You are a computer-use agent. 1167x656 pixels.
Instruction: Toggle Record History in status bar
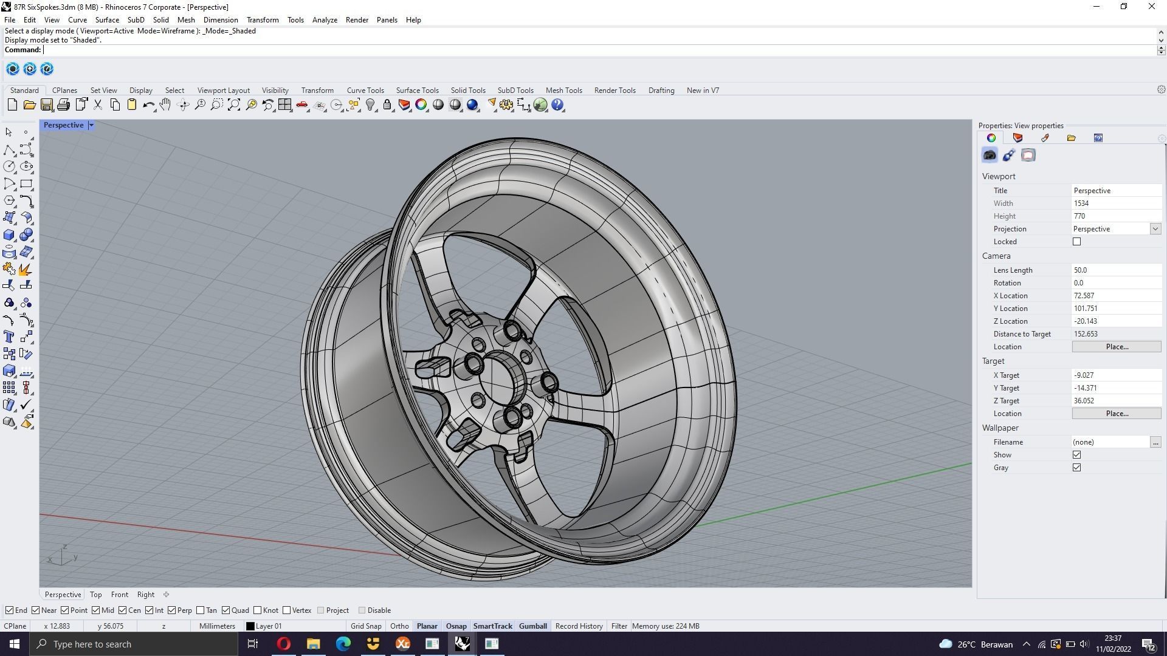(579, 626)
